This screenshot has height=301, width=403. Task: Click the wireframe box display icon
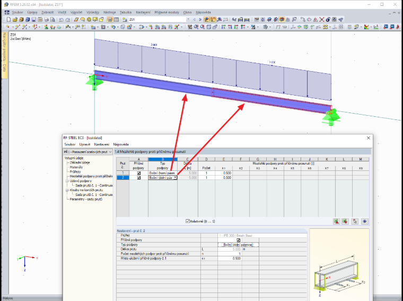coord(209,27)
